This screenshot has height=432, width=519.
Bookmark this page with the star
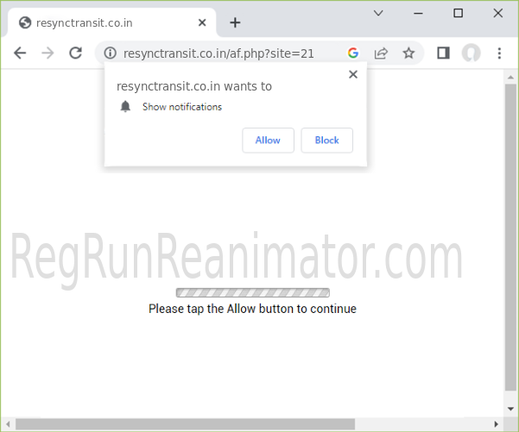(408, 53)
